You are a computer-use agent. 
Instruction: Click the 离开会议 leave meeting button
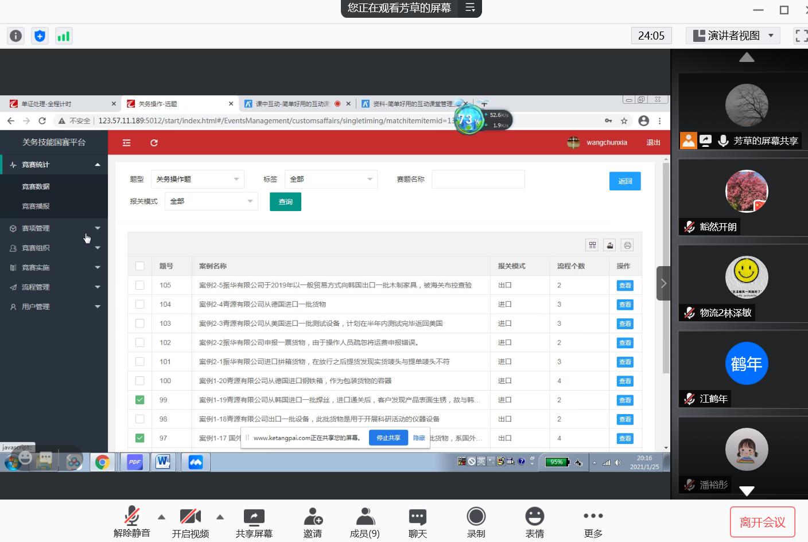pyautogui.click(x=762, y=522)
